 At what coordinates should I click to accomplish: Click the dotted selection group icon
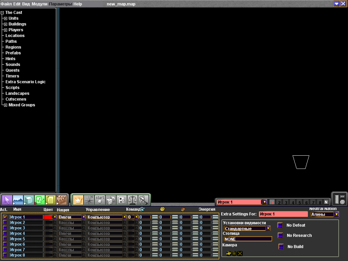(x=122, y=200)
